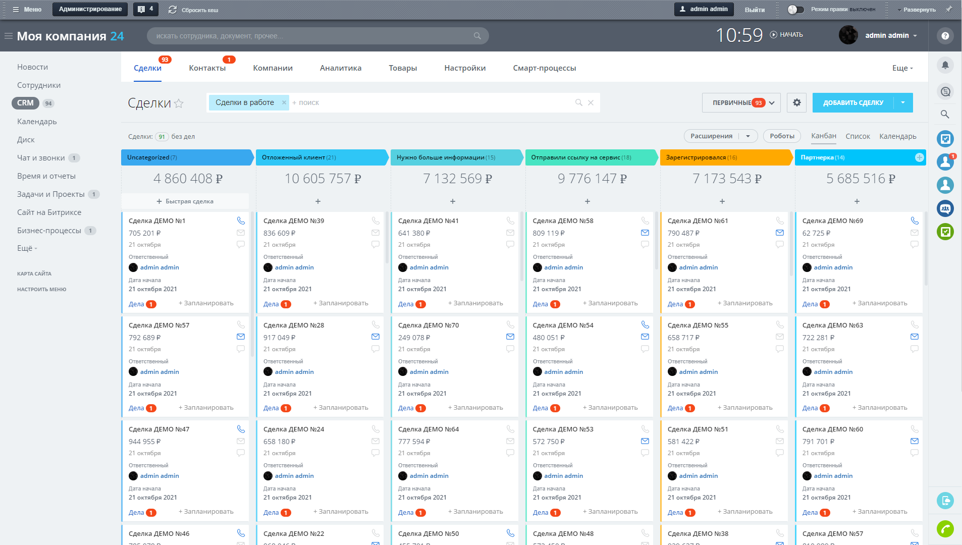Viewport: 962px width, 545px height.
Task: Switch to Календарь view
Action: [897, 136]
